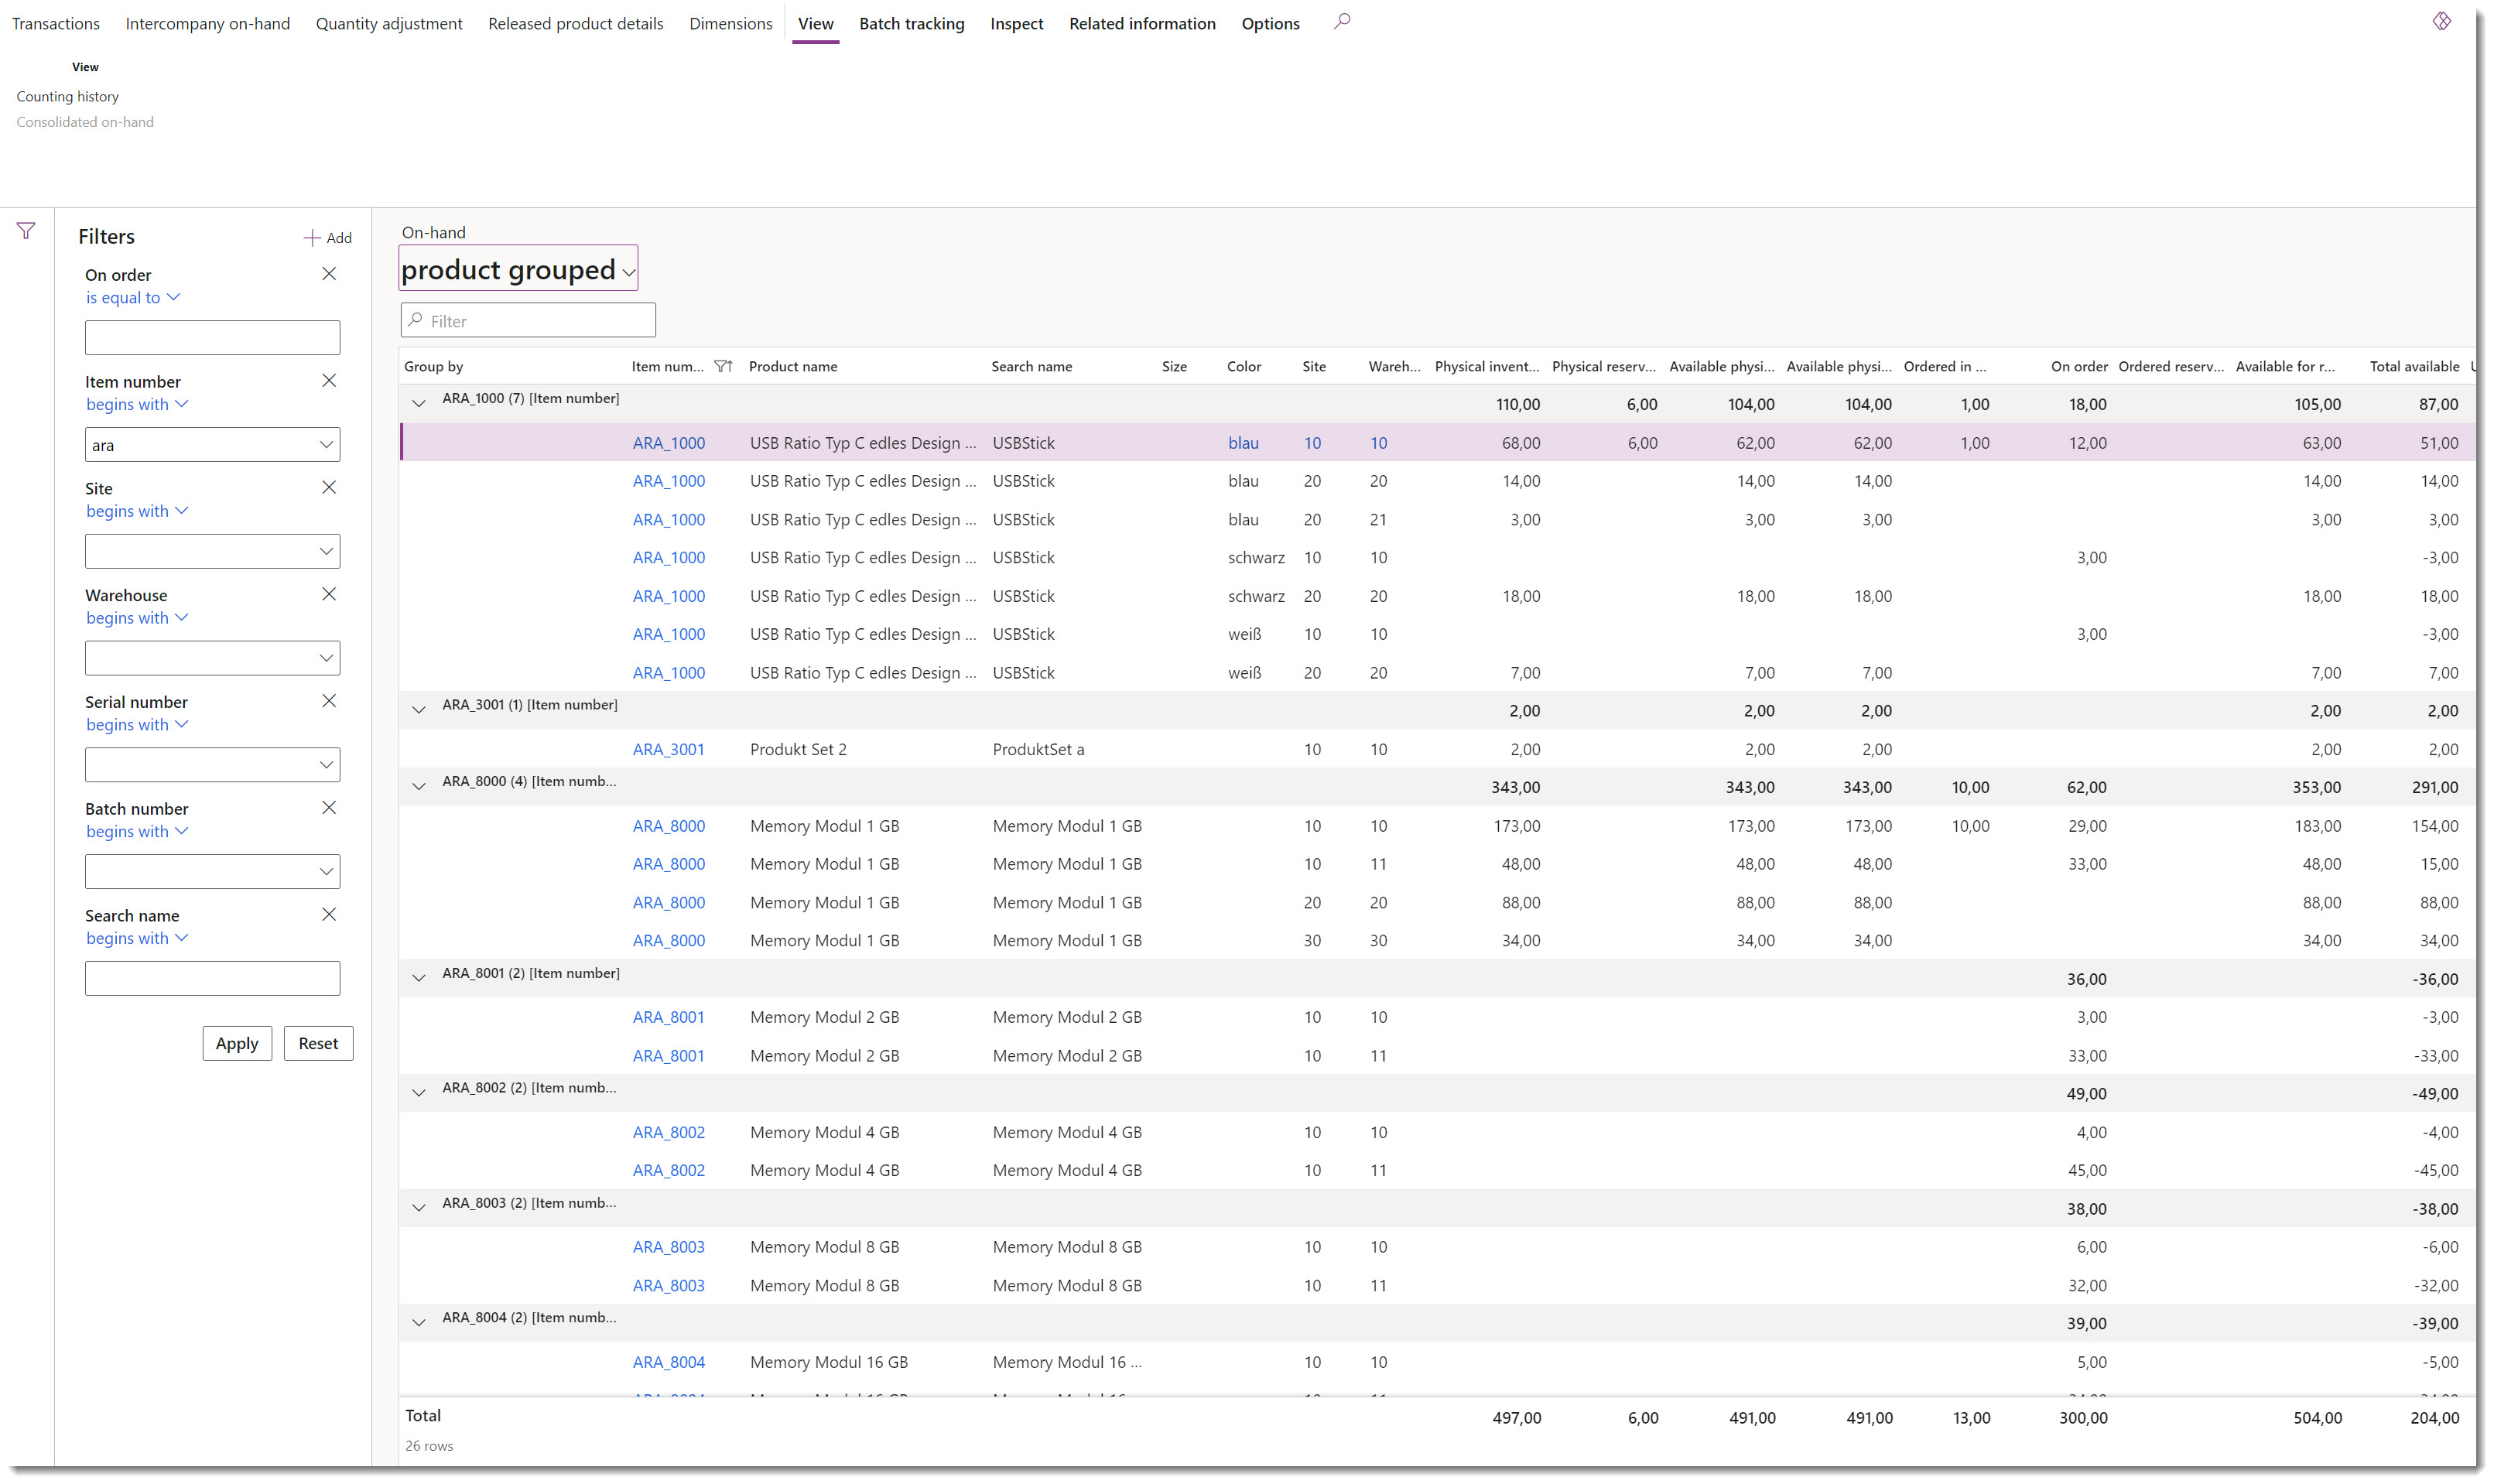Remove the Warehouse filter
This screenshot has width=2494, height=1484.
[x=330, y=594]
